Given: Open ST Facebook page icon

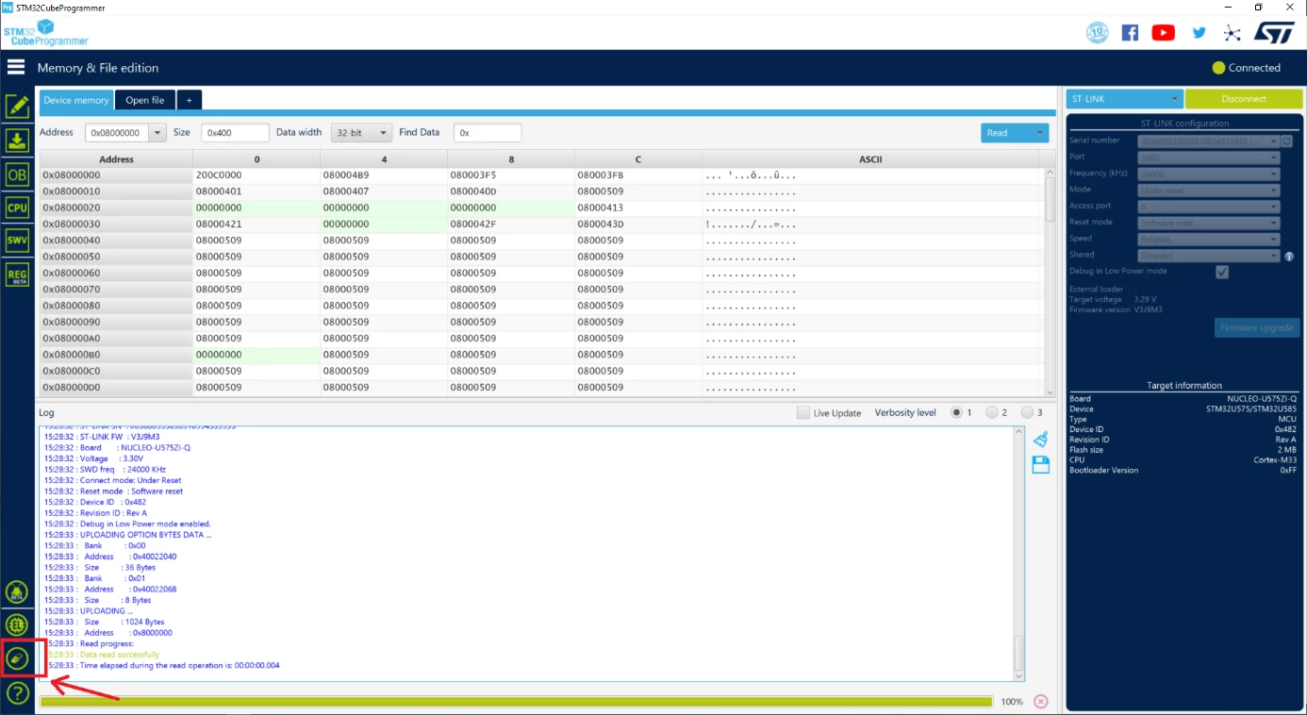Looking at the screenshot, I should pyautogui.click(x=1130, y=33).
